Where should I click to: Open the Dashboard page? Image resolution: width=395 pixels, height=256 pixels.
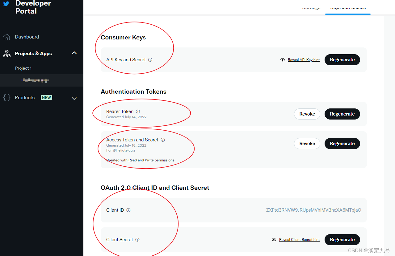tap(27, 37)
